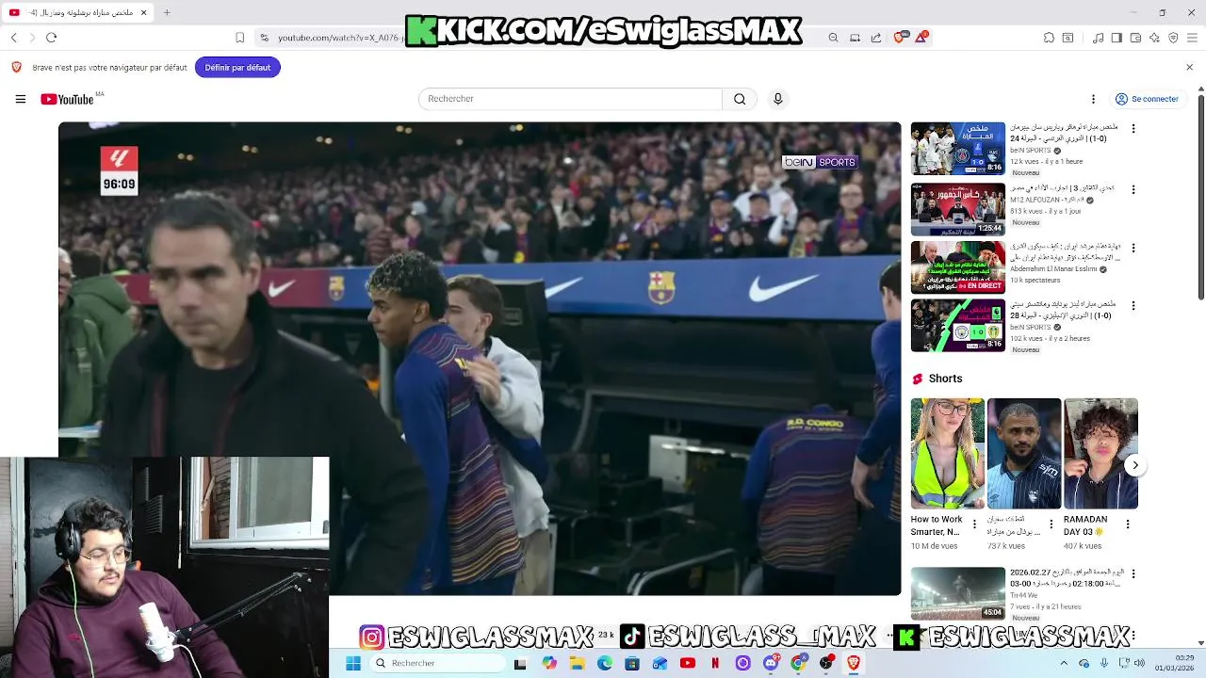Open Brave browser taskbar icon

[854, 663]
